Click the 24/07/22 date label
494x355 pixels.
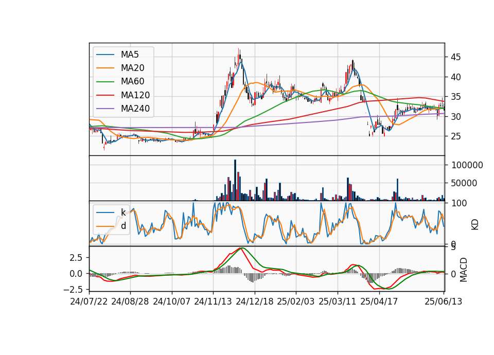tap(89, 301)
